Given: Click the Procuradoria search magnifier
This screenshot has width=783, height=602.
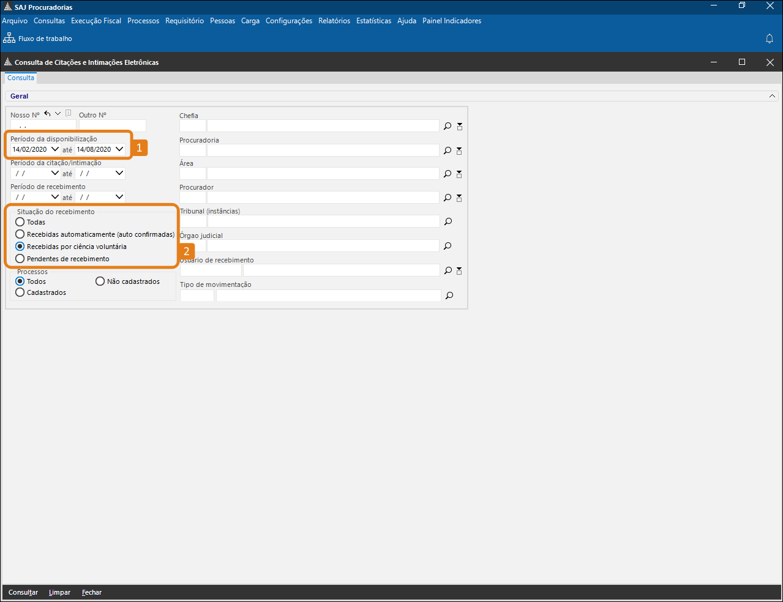Looking at the screenshot, I should click(x=448, y=150).
